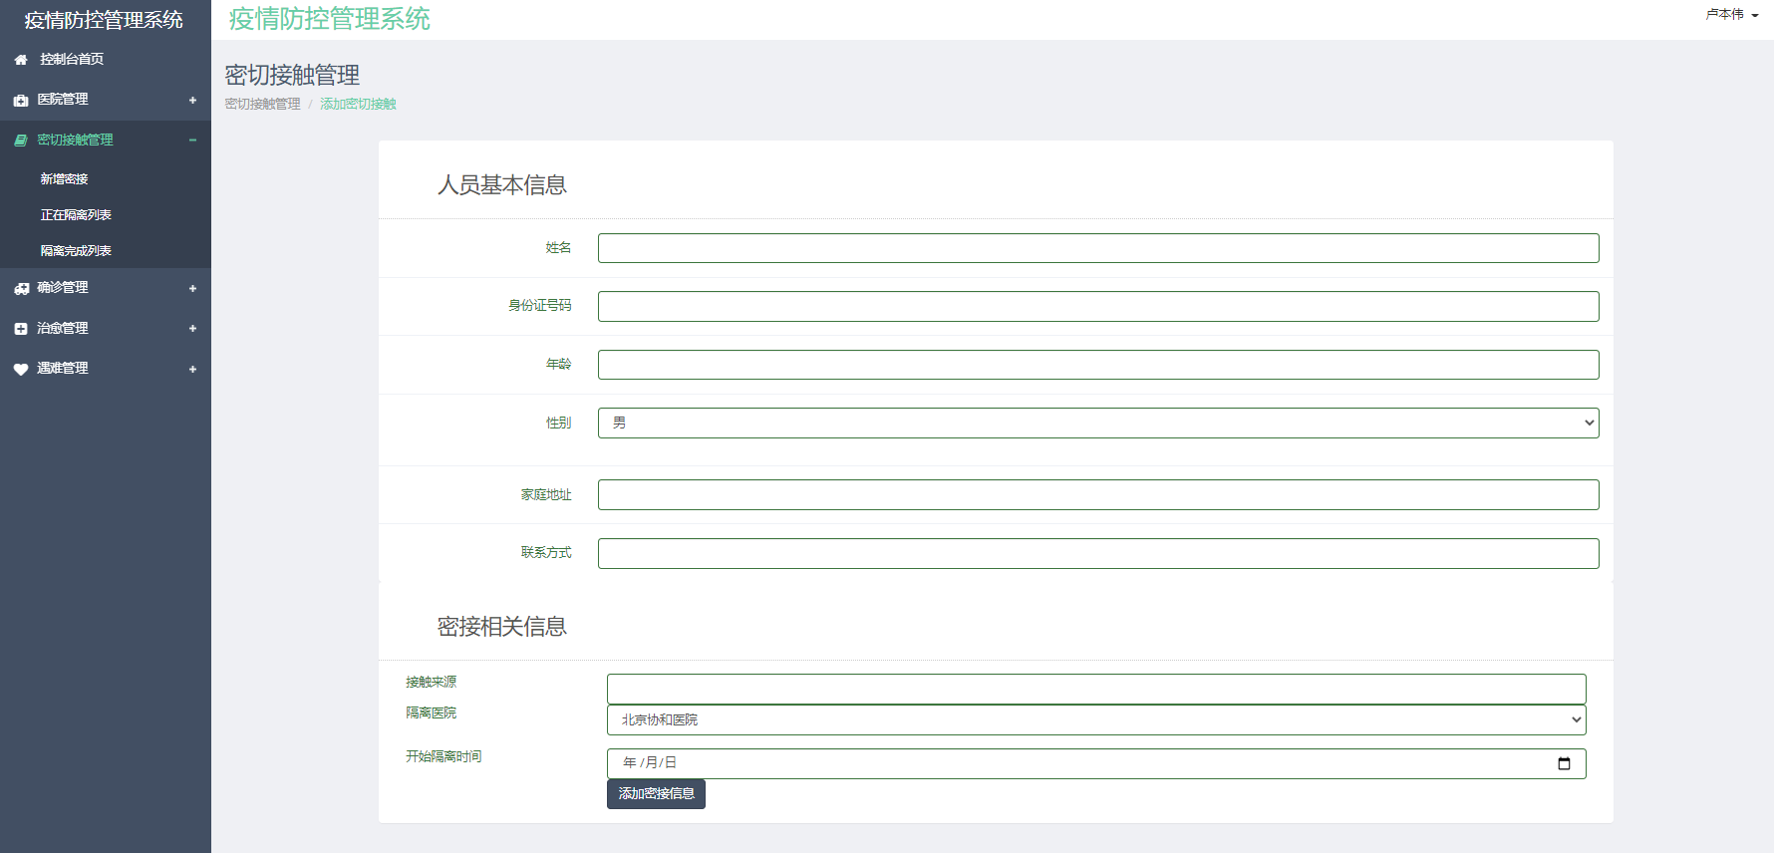
Task: Click the 年龄 field label
Action: pos(558,364)
